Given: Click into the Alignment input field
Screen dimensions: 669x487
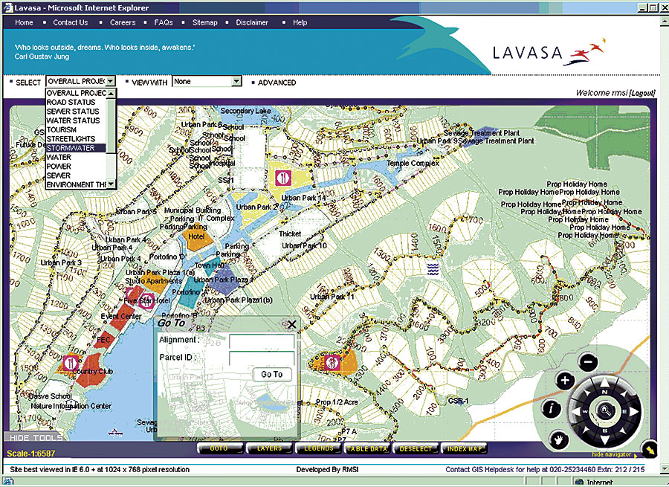Looking at the screenshot, I should point(262,342).
